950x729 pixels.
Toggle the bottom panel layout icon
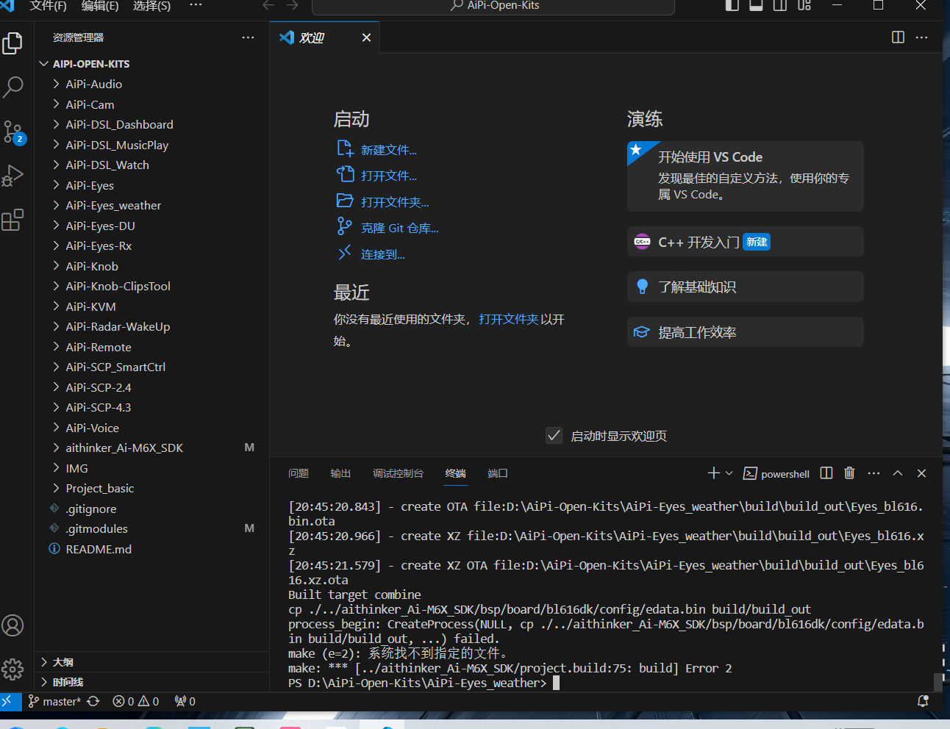point(756,5)
